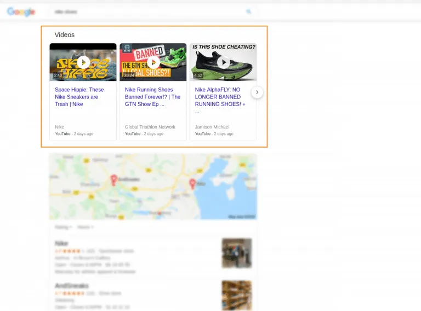Click the left red map pin

tap(114, 179)
